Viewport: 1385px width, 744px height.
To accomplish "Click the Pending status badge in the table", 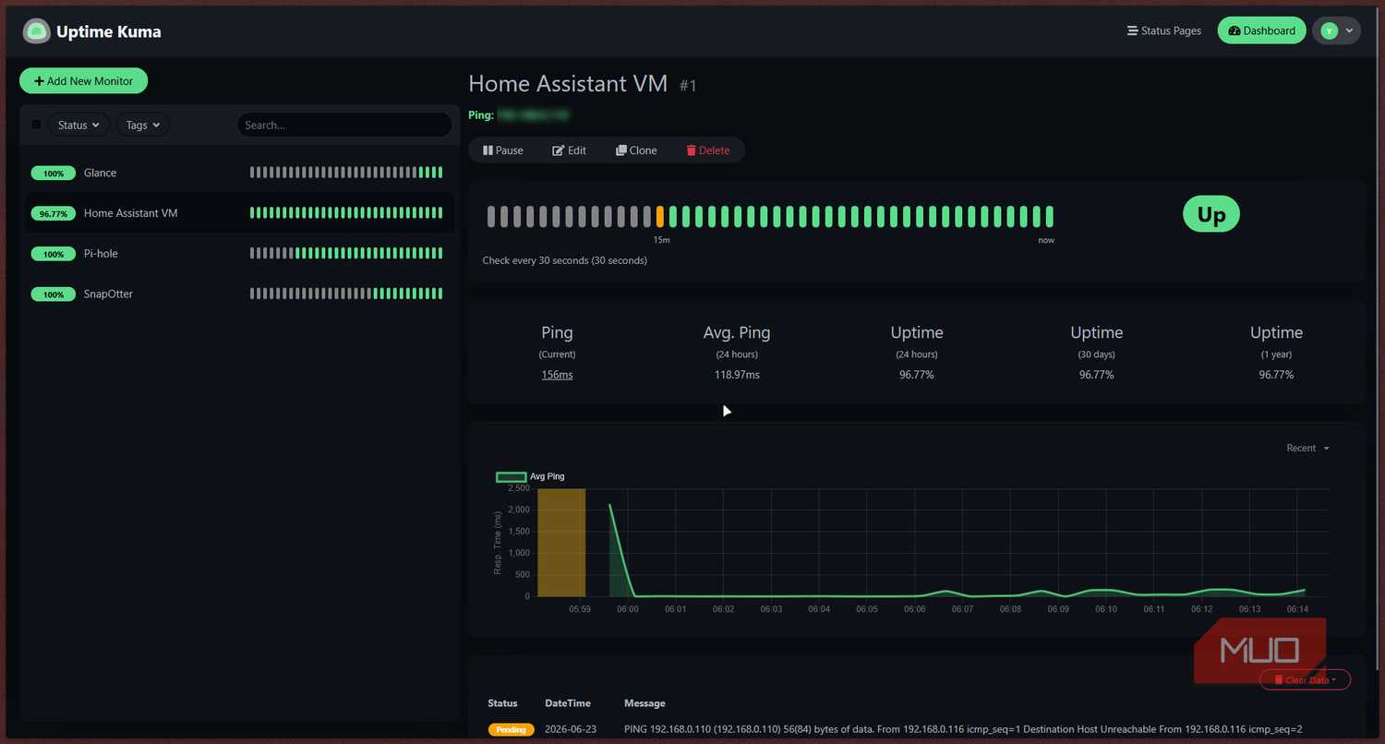I will (511, 729).
